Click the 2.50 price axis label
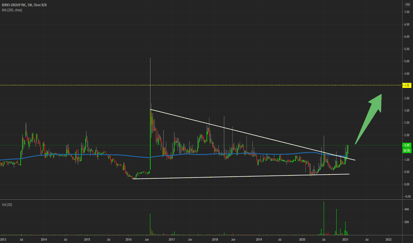The width and height of the screenshot is (413, 243). (x=407, y=123)
